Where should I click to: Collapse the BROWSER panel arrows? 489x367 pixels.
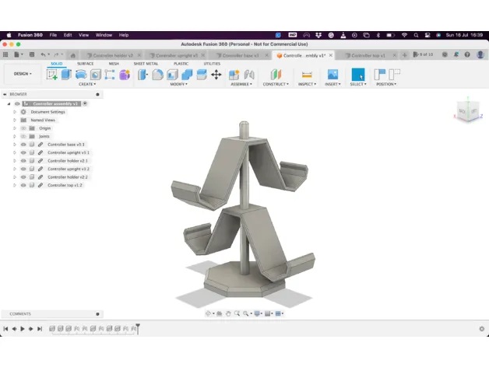point(5,94)
